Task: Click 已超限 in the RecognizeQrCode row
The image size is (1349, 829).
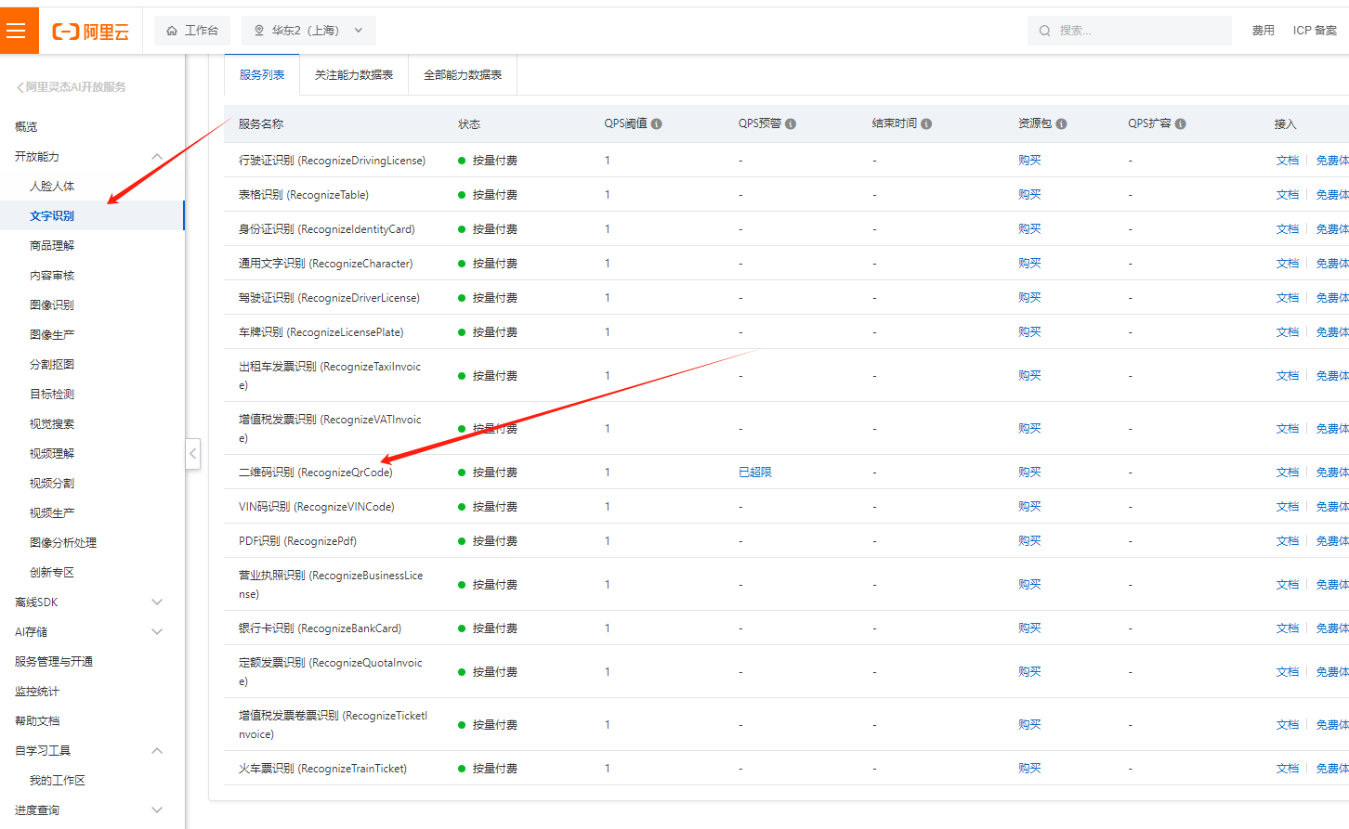Action: pos(755,473)
